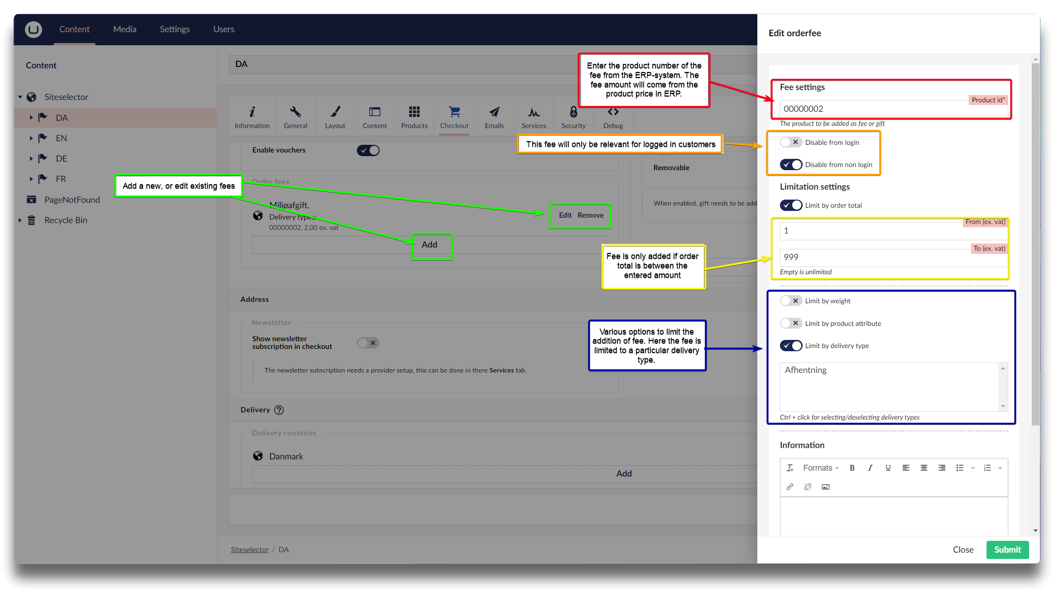The height and width of the screenshot is (592, 1054).
Task: Open the Formats dropdown
Action: [x=821, y=468]
